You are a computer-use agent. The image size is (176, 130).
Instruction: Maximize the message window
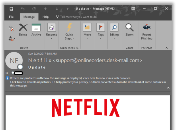coord(155,8)
